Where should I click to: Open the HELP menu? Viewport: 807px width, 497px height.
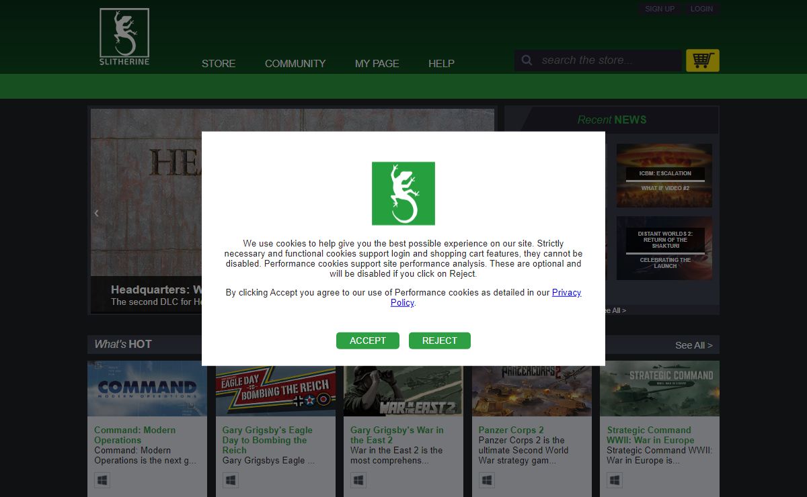point(441,64)
